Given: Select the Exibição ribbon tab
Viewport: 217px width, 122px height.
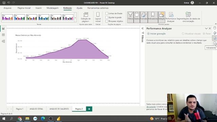Looking at the screenshot, I should pos(67,8).
